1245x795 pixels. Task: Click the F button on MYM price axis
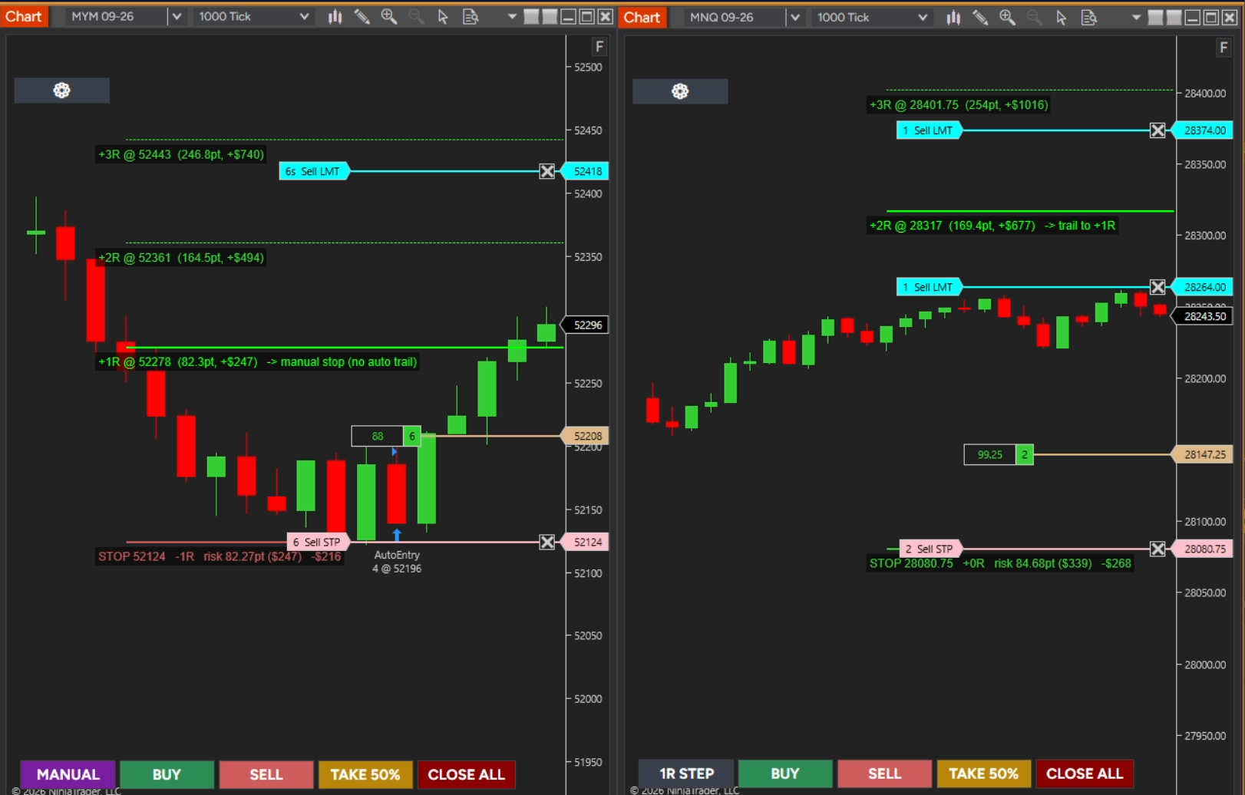click(x=599, y=47)
